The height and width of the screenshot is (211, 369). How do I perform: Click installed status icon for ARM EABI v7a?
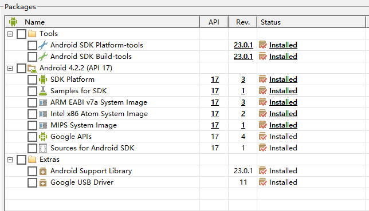click(262, 102)
